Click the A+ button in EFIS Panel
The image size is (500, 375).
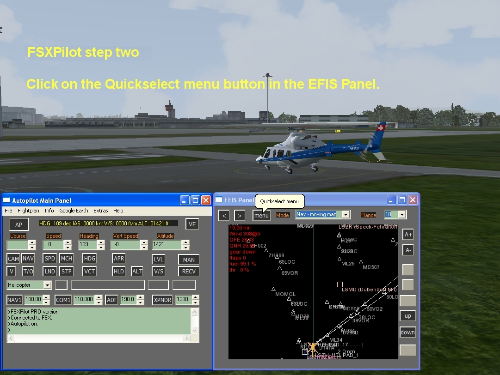(408, 235)
